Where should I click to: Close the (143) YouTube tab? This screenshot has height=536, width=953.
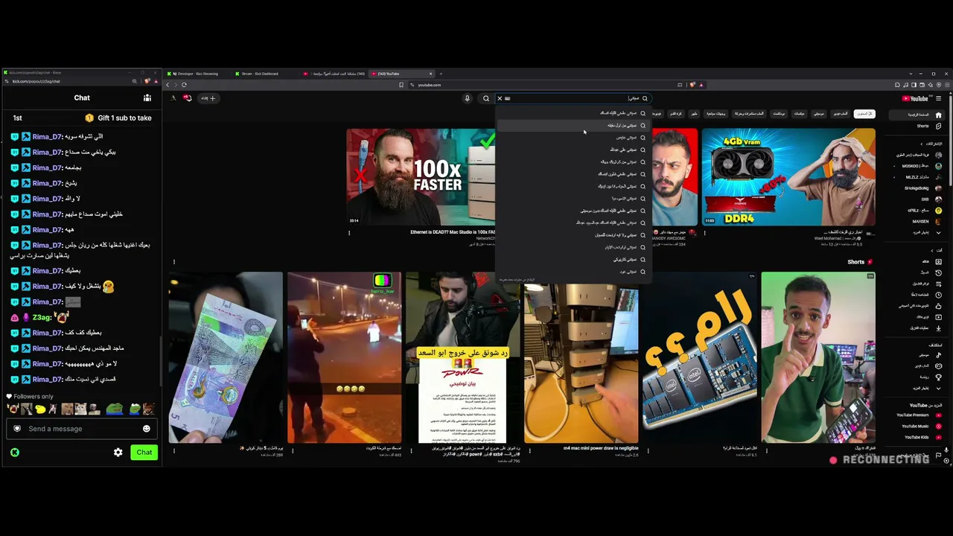point(430,74)
